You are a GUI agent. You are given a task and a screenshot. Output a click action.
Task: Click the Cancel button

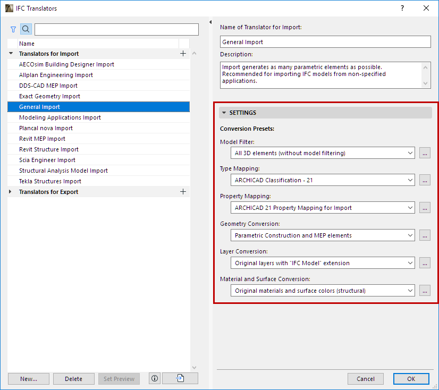[x=365, y=378]
